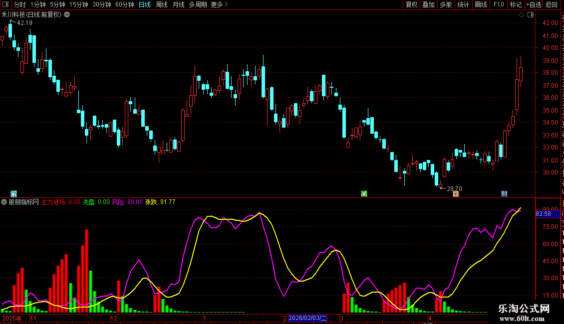Click the 洗盘 indicator value label

click(x=96, y=202)
